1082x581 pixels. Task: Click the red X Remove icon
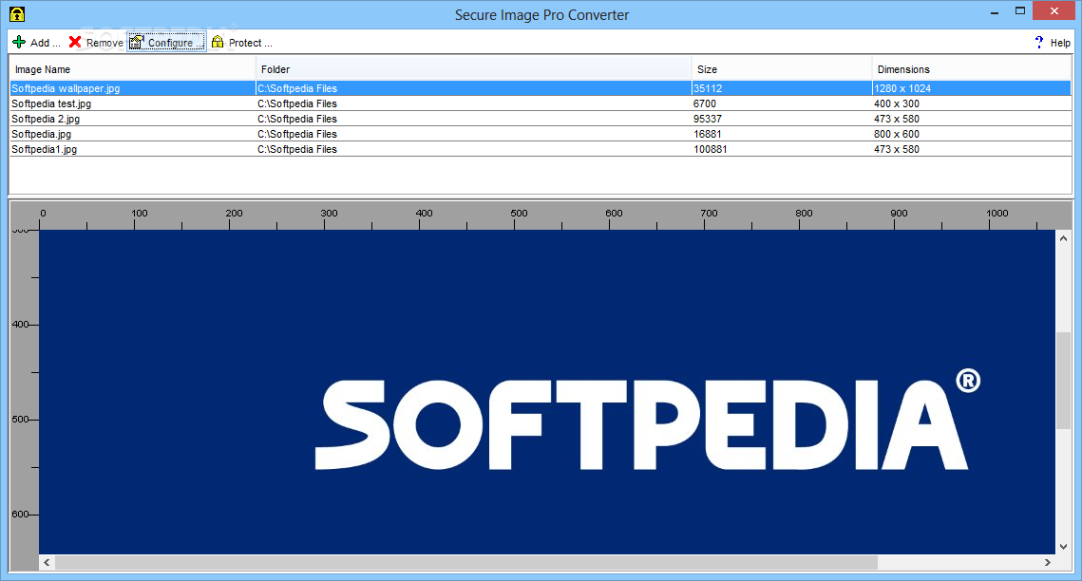tap(75, 42)
